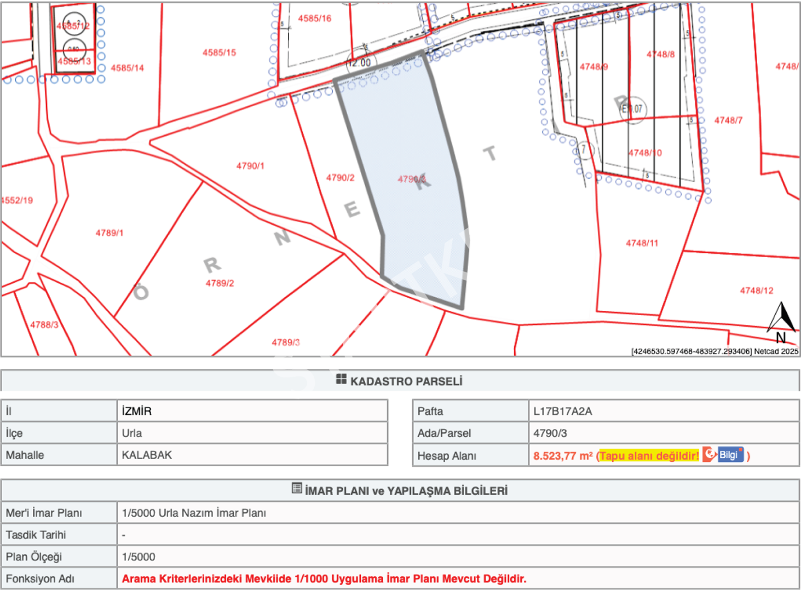Click the İMAR PLANI ve YAPILAŞMA BİLGİLERİ header
The width and height of the screenshot is (801, 591).
[406, 491]
